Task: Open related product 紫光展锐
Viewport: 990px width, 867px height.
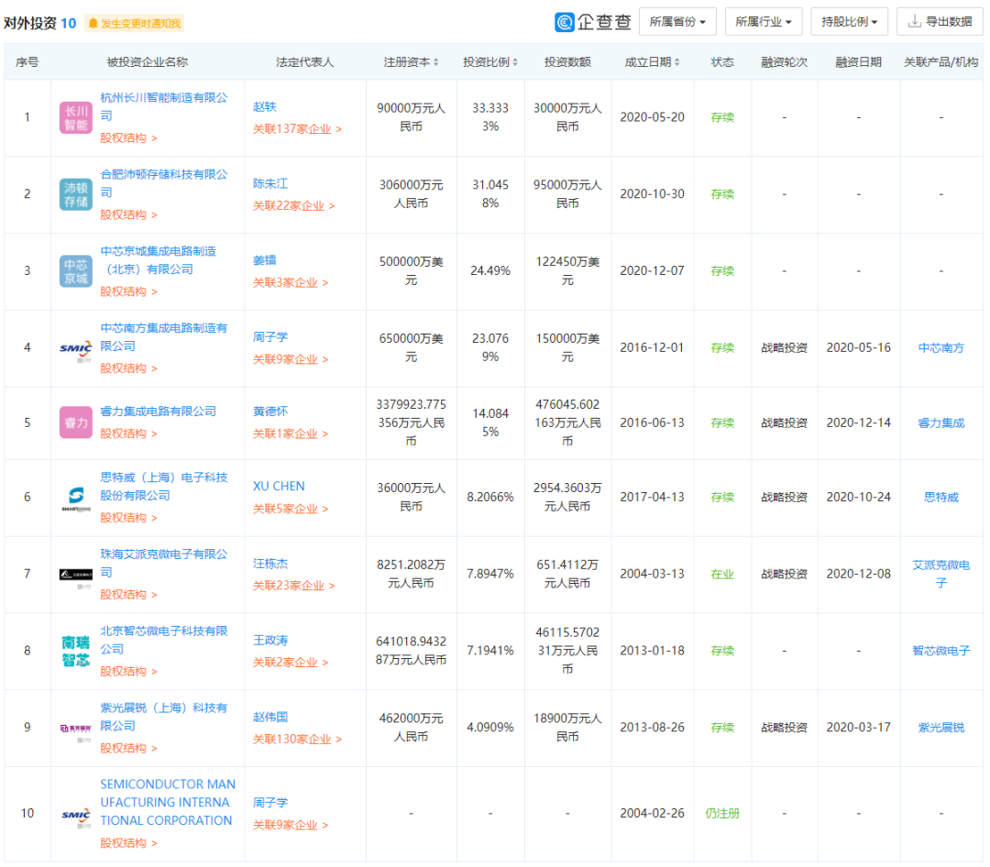Action: [940, 728]
